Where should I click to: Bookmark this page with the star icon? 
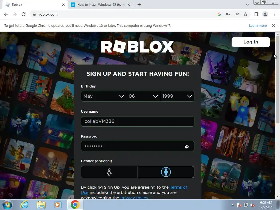tap(246, 14)
